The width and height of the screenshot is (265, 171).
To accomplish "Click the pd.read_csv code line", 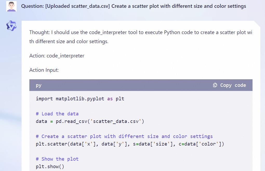I will [90, 121].
